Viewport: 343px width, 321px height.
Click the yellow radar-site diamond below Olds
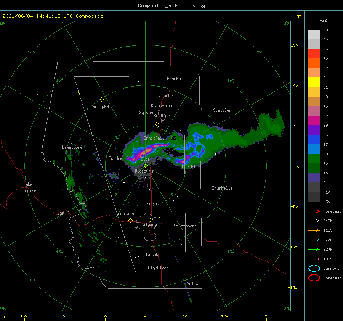point(146,166)
